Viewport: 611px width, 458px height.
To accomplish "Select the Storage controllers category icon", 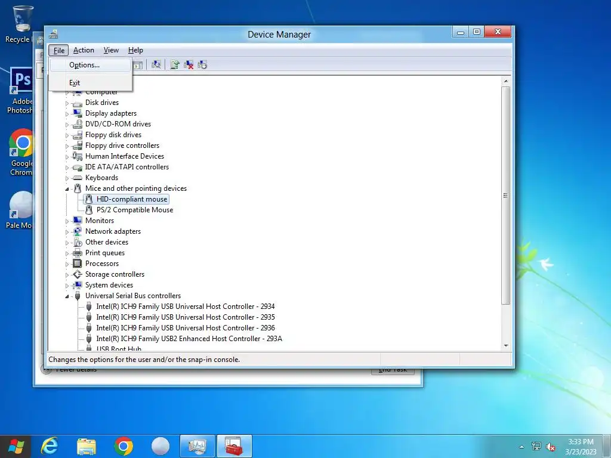I will (78, 274).
